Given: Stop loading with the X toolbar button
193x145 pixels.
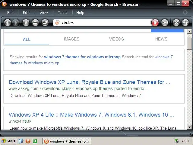Looking at the screenshot, I should pos(176,23).
